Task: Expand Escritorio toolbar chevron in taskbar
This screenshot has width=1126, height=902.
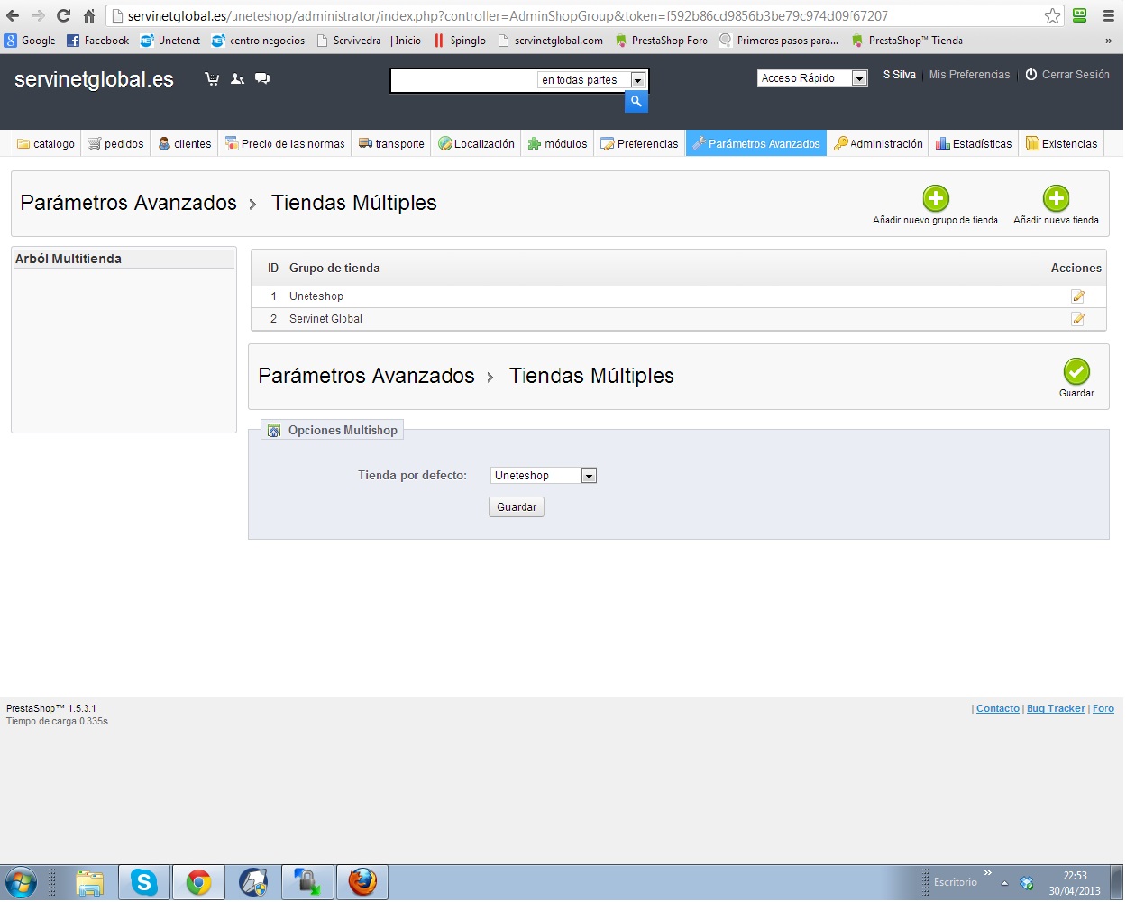Action: [x=988, y=873]
